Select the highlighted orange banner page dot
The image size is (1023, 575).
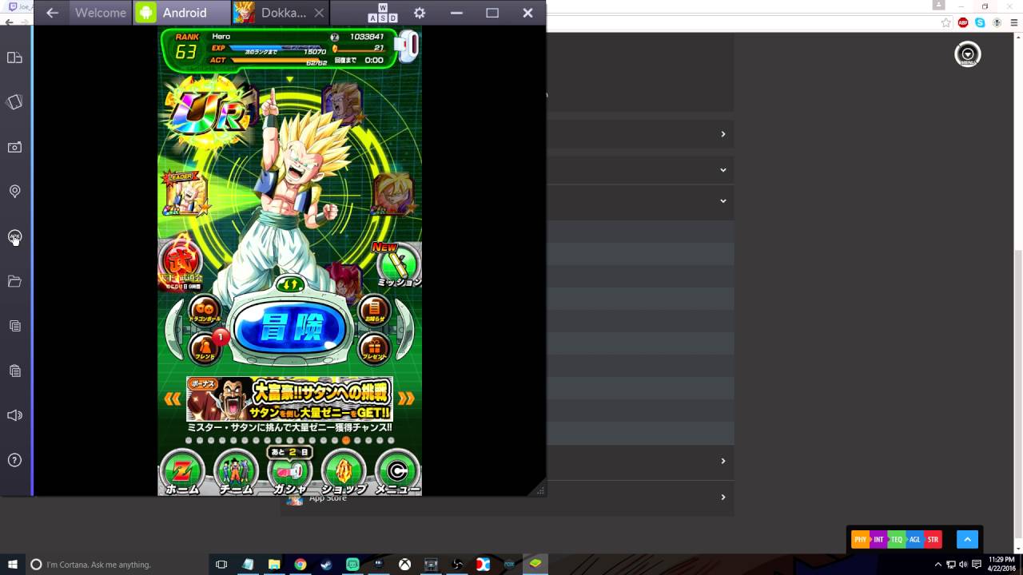point(346,440)
